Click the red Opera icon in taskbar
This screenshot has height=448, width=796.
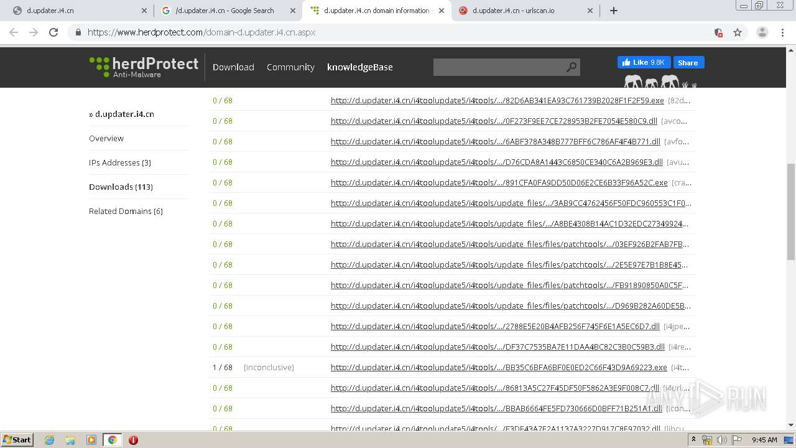pyautogui.click(x=133, y=440)
